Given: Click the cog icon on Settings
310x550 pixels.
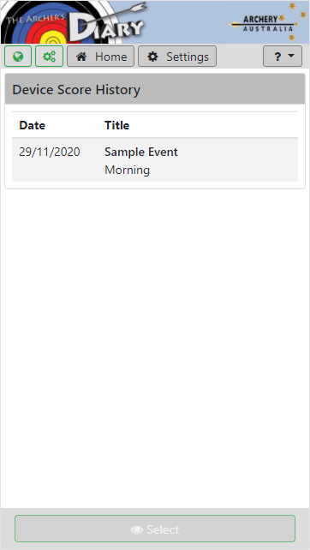Looking at the screenshot, I should 152,57.
